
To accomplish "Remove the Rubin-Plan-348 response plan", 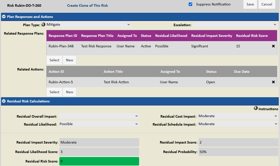I will 273,46.
